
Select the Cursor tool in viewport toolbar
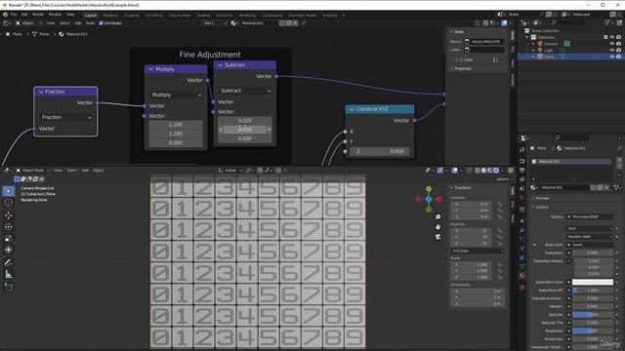point(9,203)
